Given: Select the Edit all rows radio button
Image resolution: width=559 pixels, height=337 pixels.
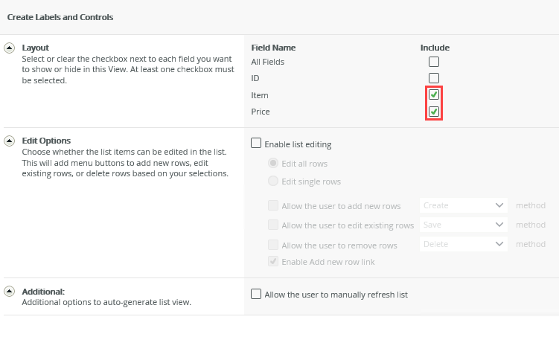Looking at the screenshot, I should tap(273, 164).
